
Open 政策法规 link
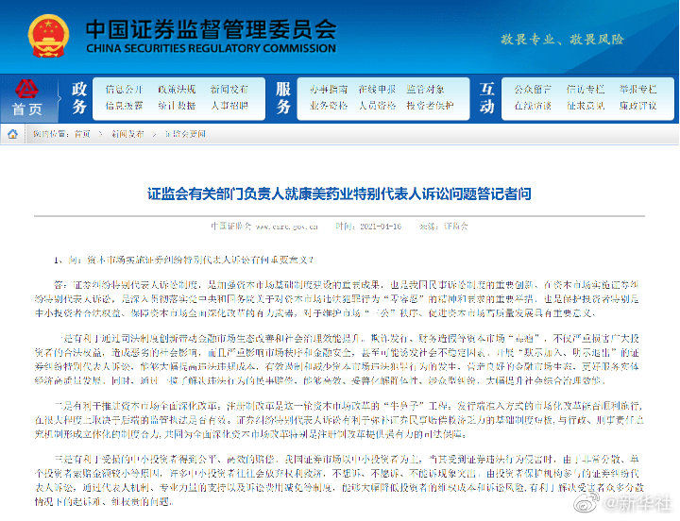tap(177, 90)
